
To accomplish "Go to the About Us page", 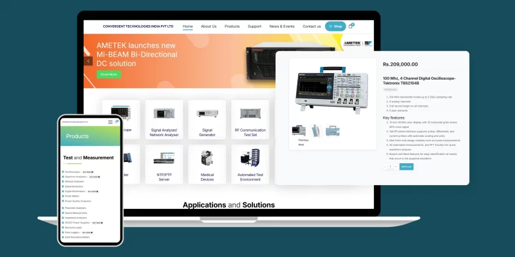I will [x=209, y=26].
